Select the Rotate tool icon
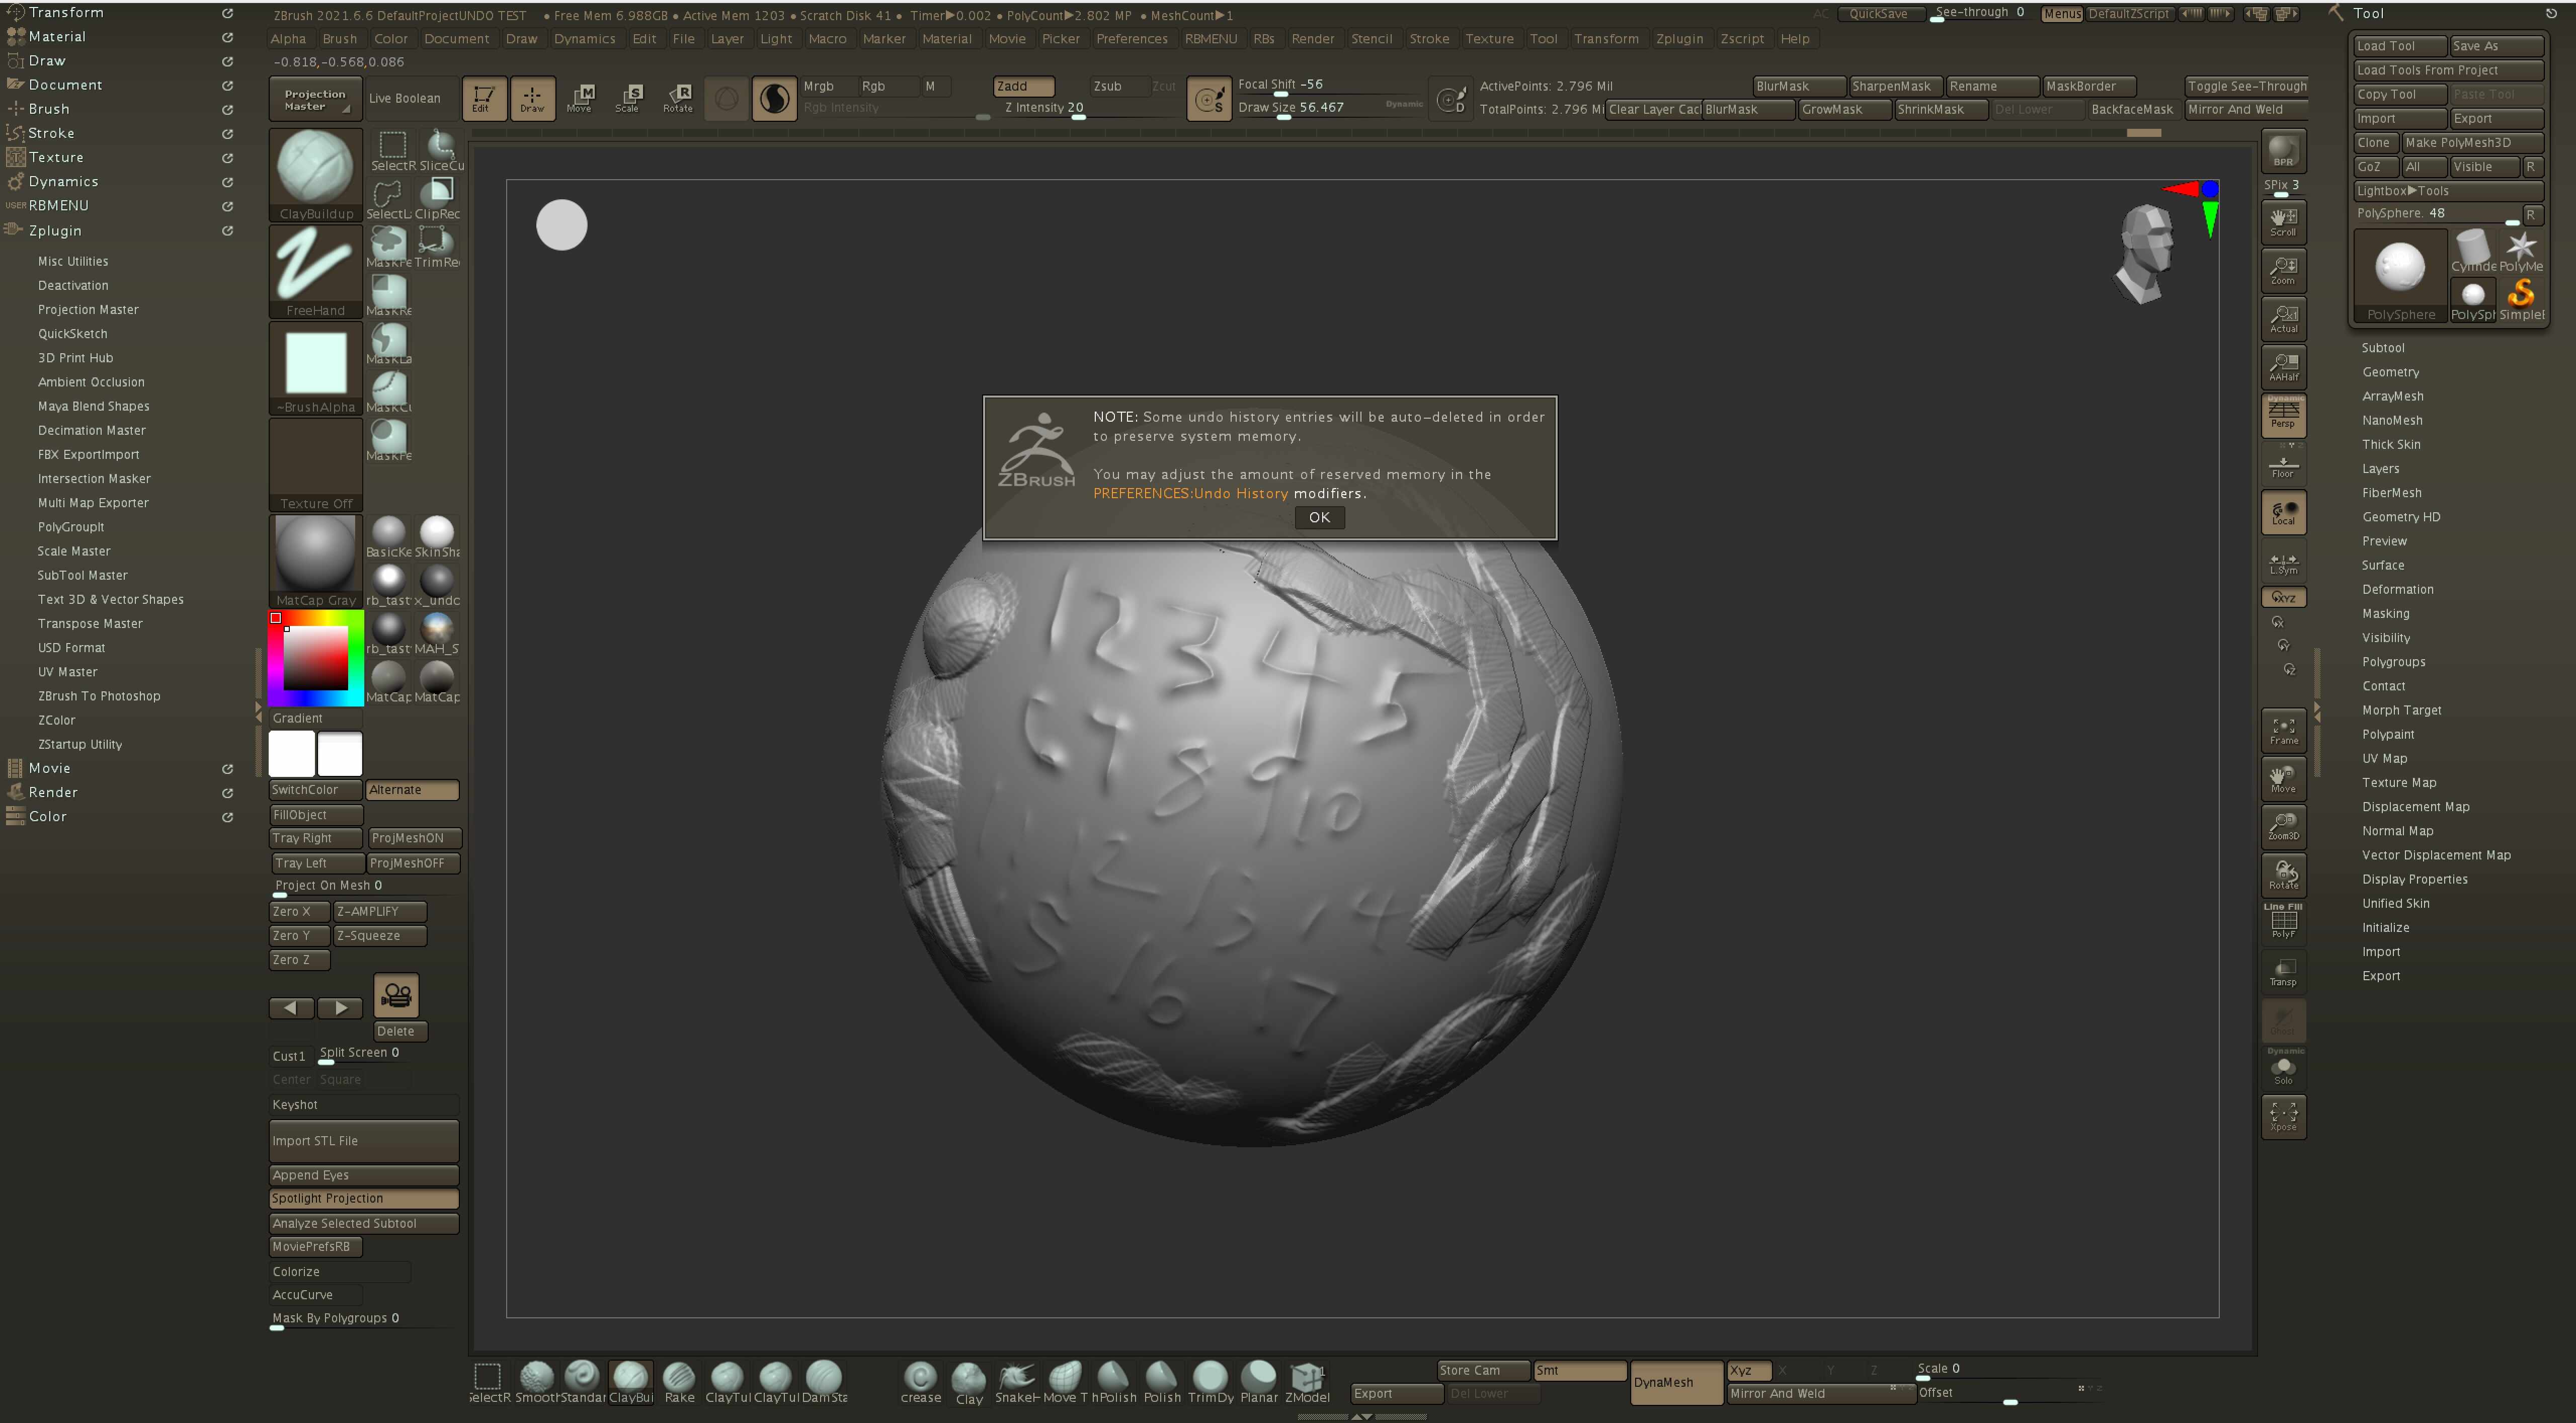Image resolution: width=2576 pixels, height=1423 pixels. coord(678,97)
